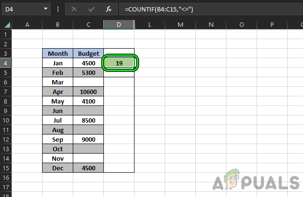The height and width of the screenshot is (197, 303).
Task: Select row 9 header
Action: [6, 111]
